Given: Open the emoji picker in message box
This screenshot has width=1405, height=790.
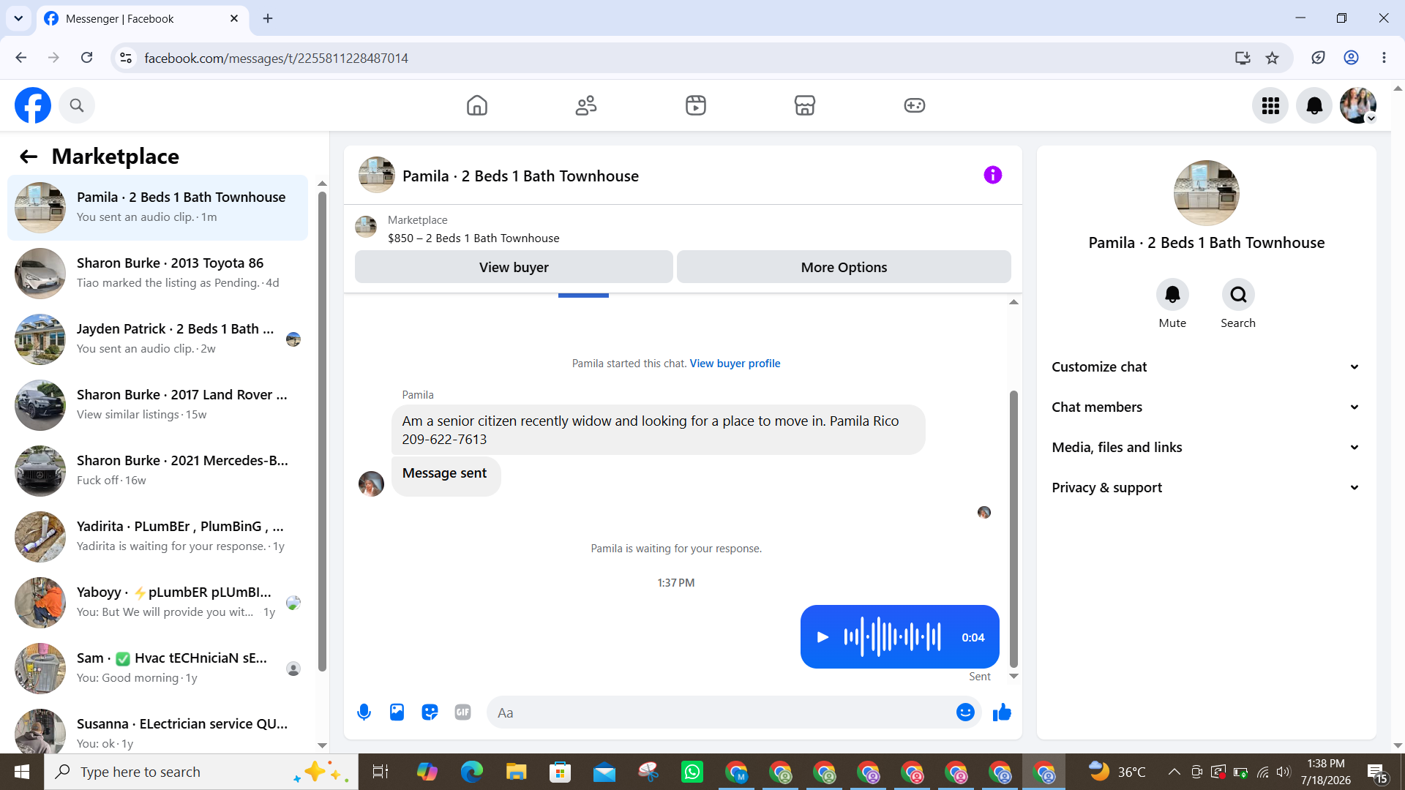Looking at the screenshot, I should click(965, 712).
